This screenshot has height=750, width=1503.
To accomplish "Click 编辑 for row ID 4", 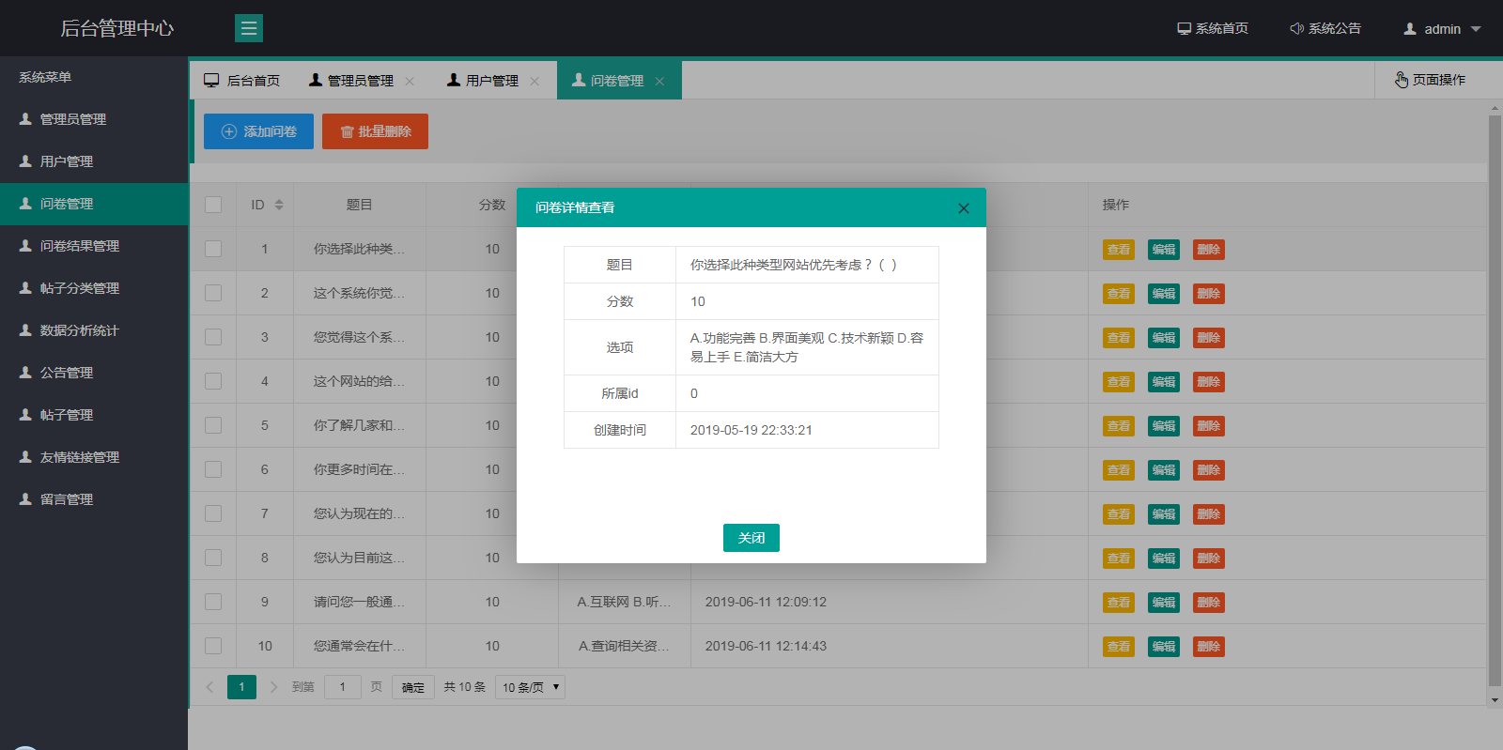I will coord(1164,382).
